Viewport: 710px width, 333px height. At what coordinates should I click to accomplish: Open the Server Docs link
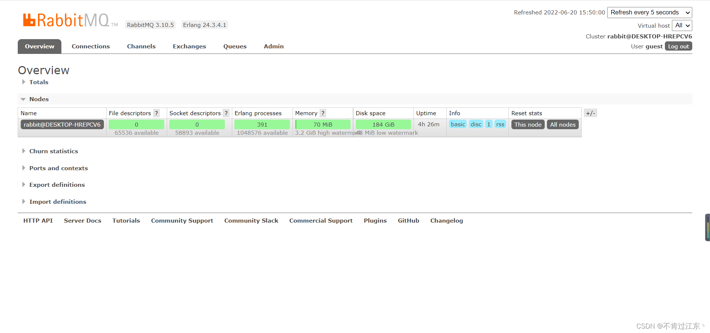82,220
